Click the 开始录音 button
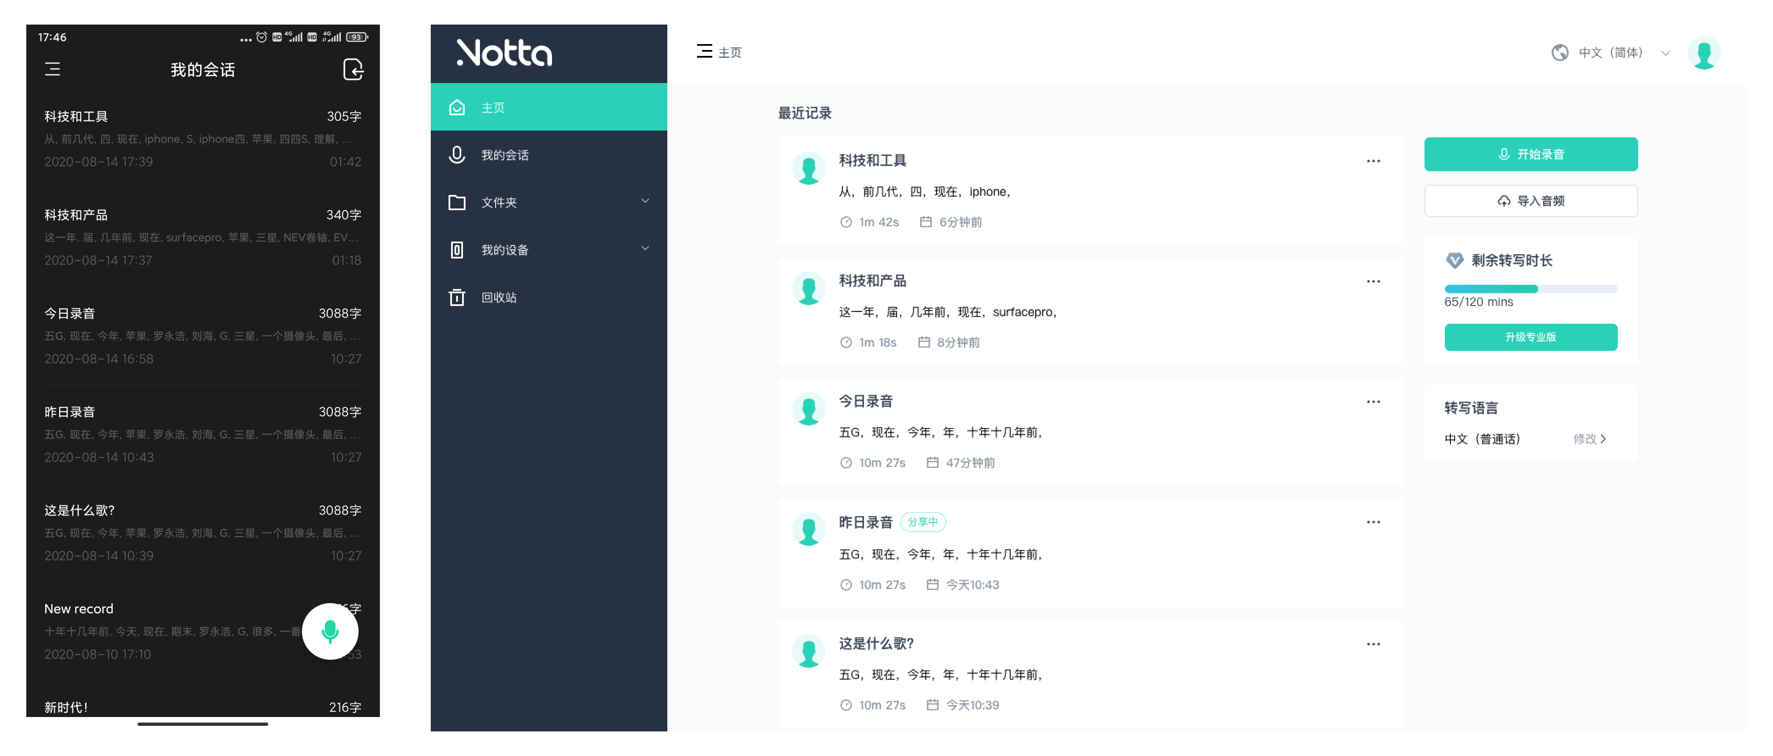The height and width of the screenshot is (756, 1773). coord(1530,154)
